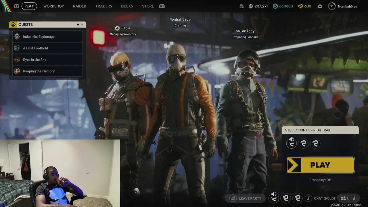Click the black chevron arrow on the PLAY button
The width and height of the screenshot is (368, 207).
pyautogui.click(x=294, y=165)
